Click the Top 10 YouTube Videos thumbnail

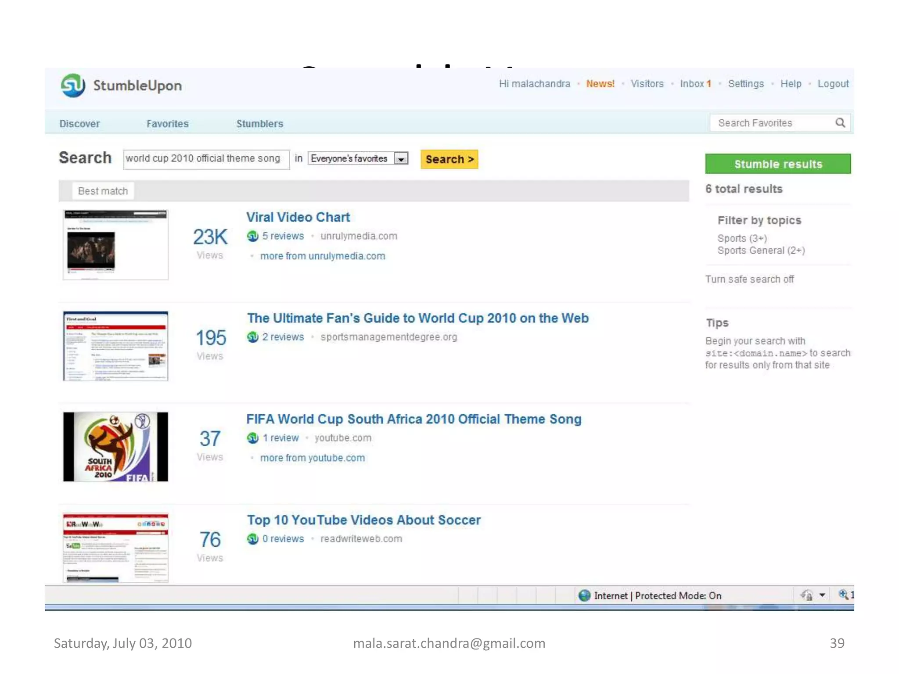coord(115,548)
